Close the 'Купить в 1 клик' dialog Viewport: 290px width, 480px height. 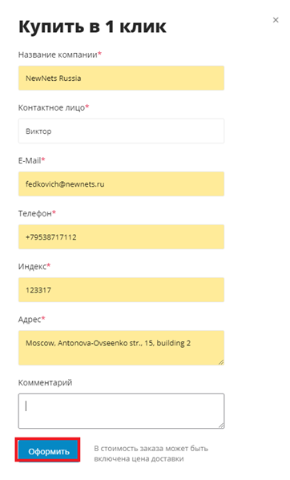[x=276, y=20]
